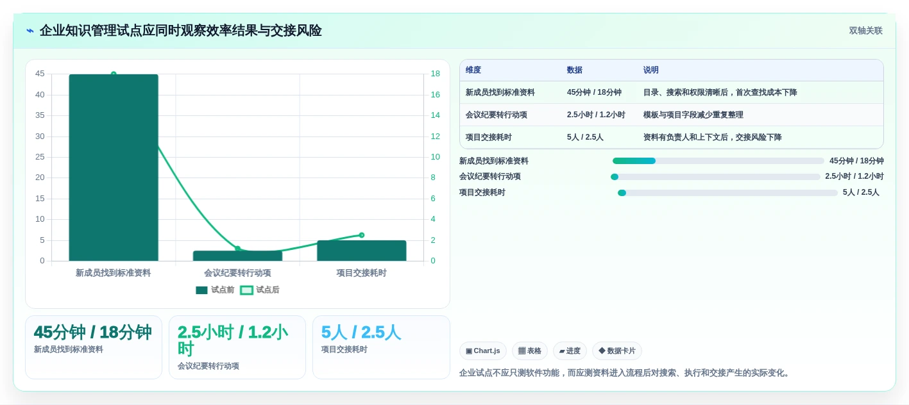Screen dimensions: 909x405
Task: Click the x-axis label 新成员找到标准资料
Action: click(x=114, y=273)
